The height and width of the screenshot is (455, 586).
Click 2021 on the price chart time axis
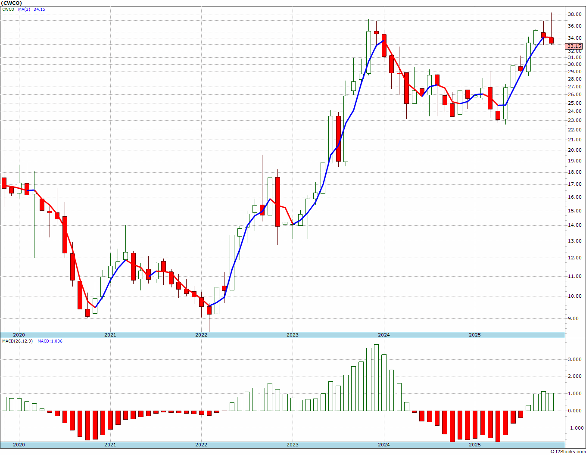(110, 335)
